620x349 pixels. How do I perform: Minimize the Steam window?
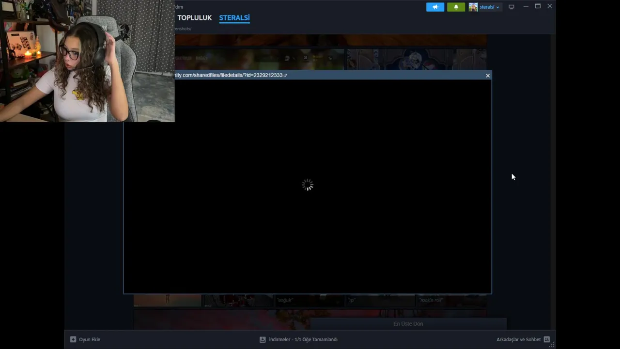(526, 6)
